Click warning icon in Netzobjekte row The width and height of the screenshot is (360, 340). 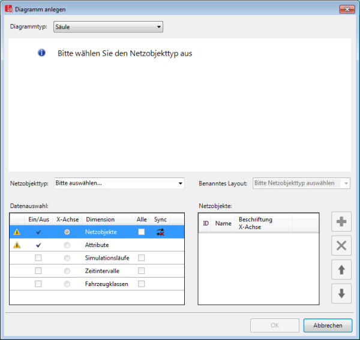point(17,232)
